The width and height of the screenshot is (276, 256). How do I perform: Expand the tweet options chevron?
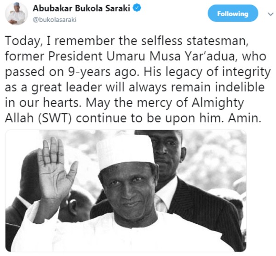click(270, 14)
